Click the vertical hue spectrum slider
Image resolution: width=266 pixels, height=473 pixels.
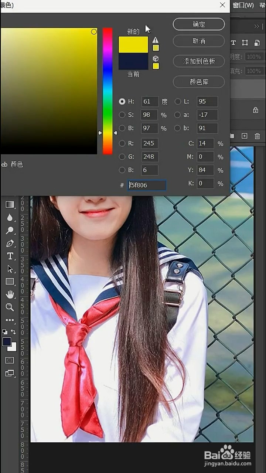(x=108, y=91)
